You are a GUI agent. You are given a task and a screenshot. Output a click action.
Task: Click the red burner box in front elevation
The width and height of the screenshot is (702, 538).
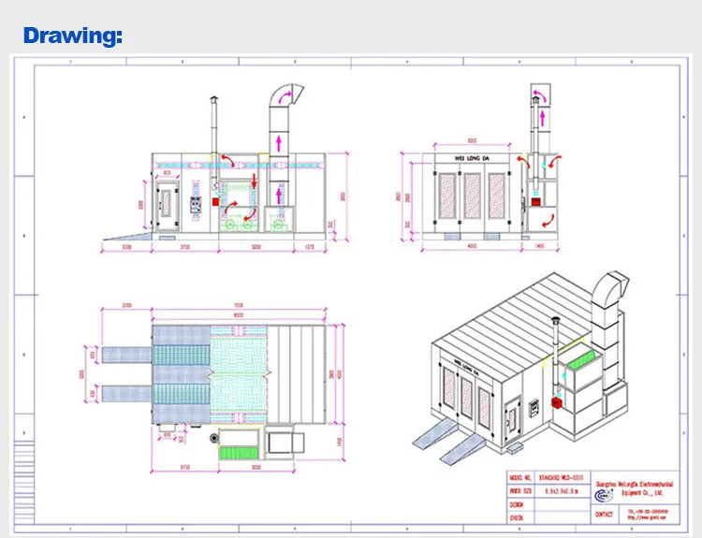pyautogui.click(x=535, y=199)
